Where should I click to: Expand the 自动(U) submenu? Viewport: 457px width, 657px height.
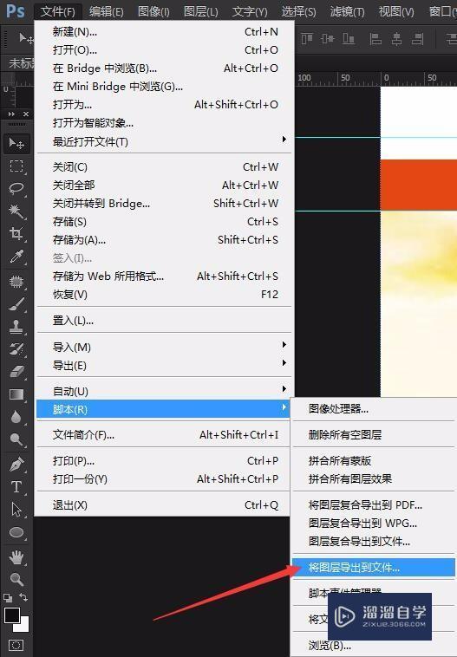(x=164, y=392)
